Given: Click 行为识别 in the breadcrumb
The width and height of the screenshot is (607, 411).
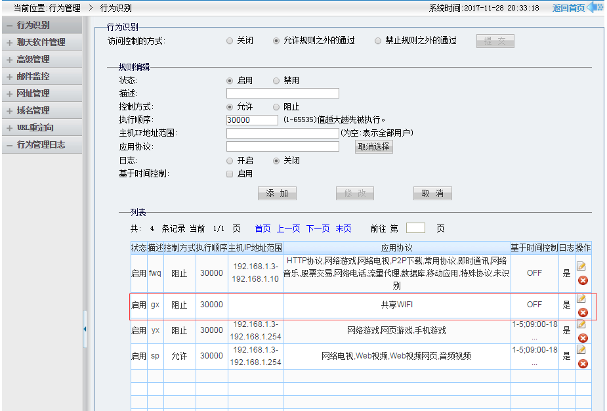Looking at the screenshot, I should tap(115, 8).
